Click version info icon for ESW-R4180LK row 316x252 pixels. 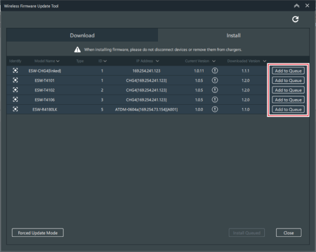click(x=215, y=109)
